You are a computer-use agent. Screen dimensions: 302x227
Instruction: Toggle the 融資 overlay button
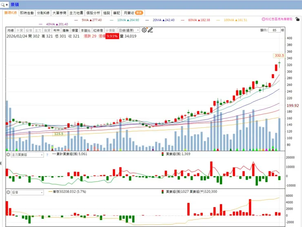coord(47,31)
